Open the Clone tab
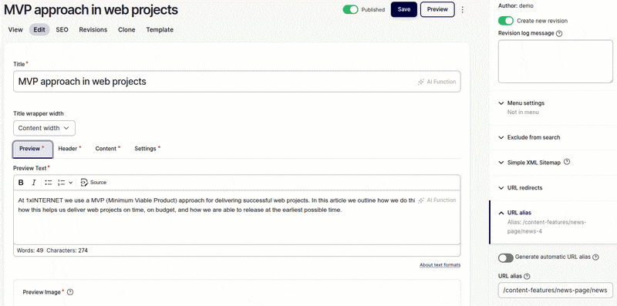This screenshot has height=306, width=617. (x=126, y=29)
